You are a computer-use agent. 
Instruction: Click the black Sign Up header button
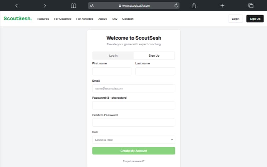pos(255,19)
